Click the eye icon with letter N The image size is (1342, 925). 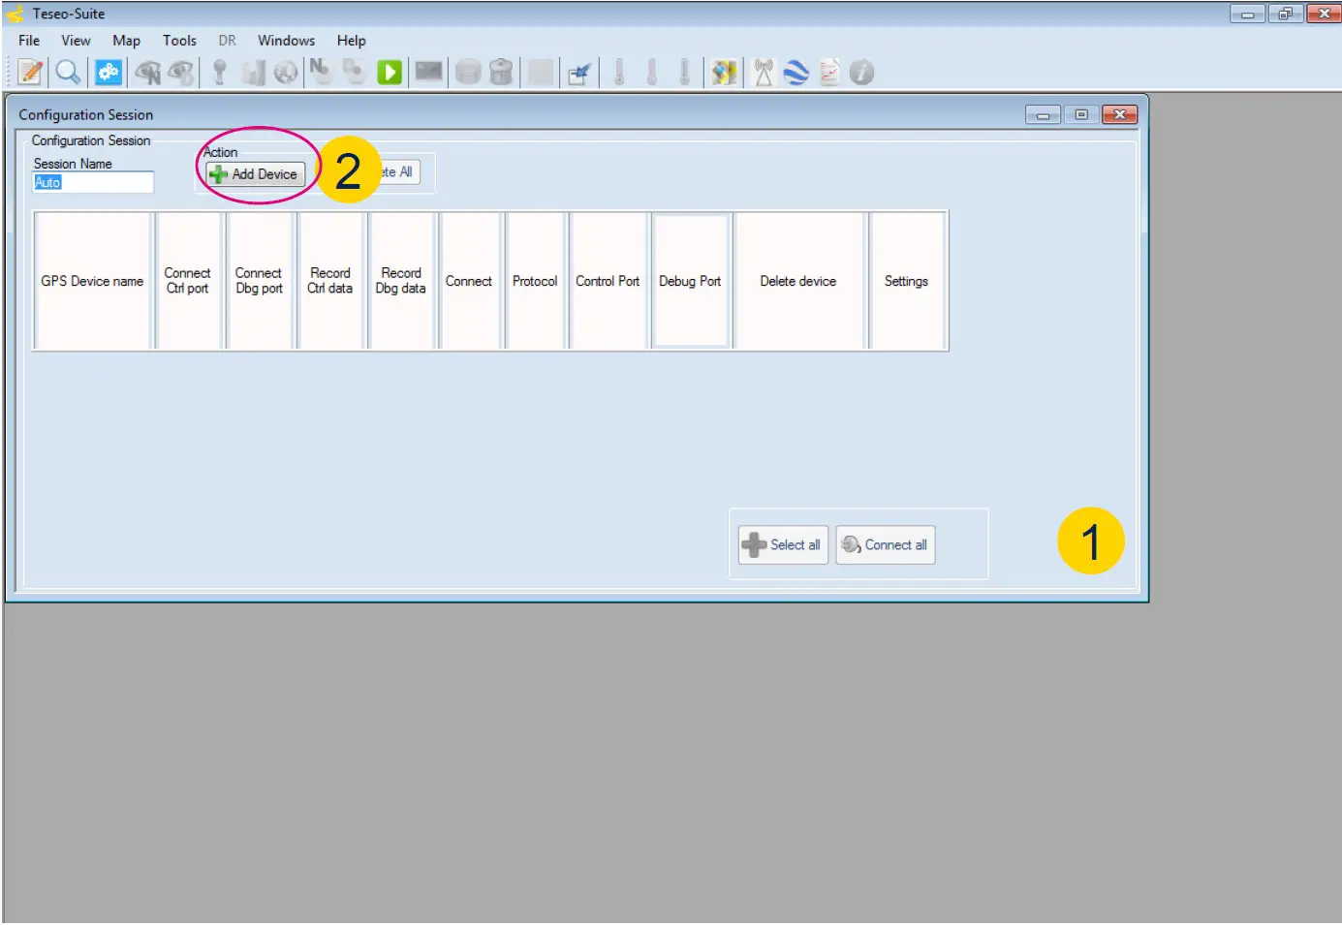pyautogui.click(x=147, y=72)
